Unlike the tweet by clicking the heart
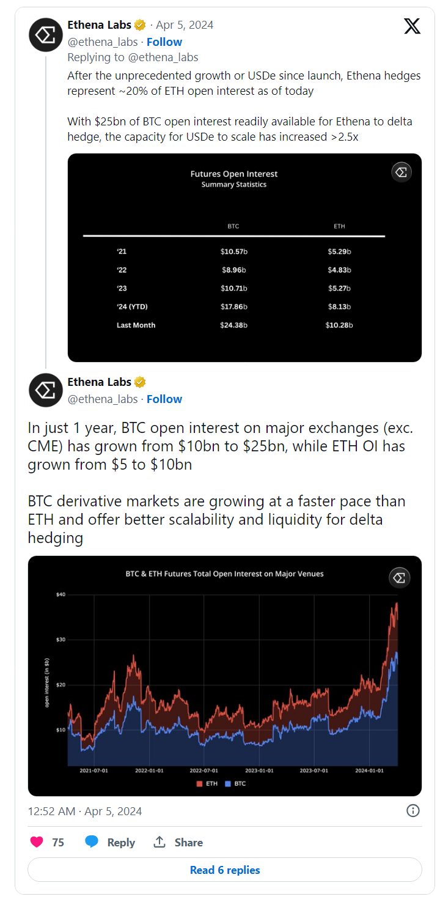Image resolution: width=440 pixels, height=902 pixels. [35, 842]
